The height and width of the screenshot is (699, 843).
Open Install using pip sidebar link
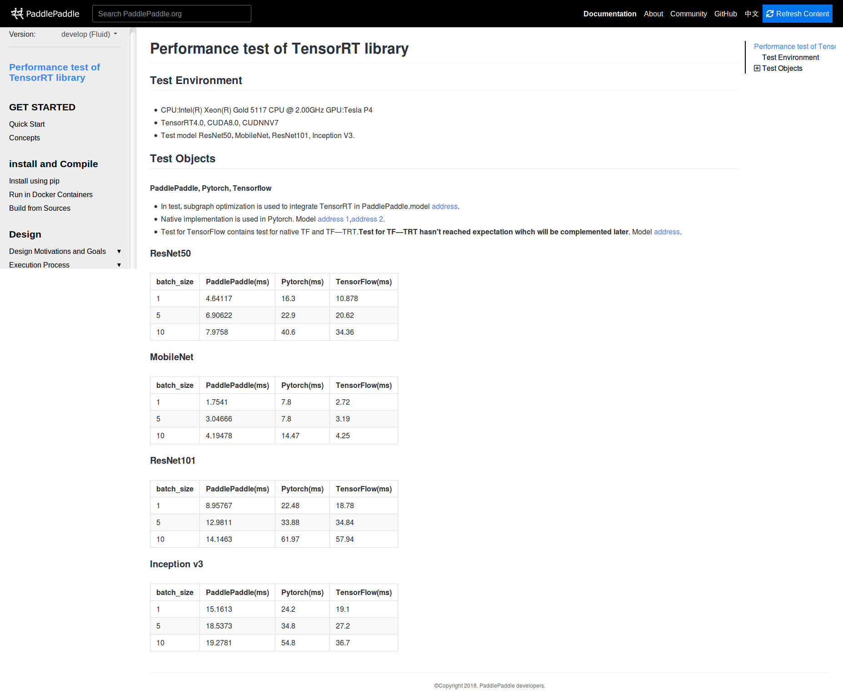[34, 181]
